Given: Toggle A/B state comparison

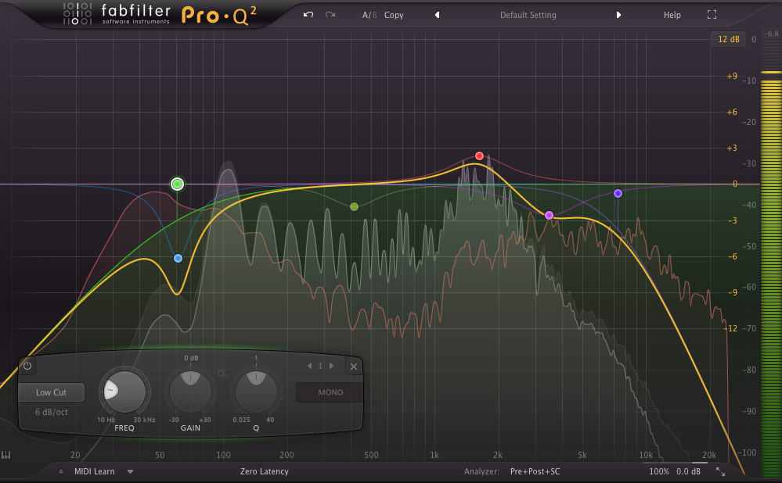Looking at the screenshot, I should tap(369, 15).
